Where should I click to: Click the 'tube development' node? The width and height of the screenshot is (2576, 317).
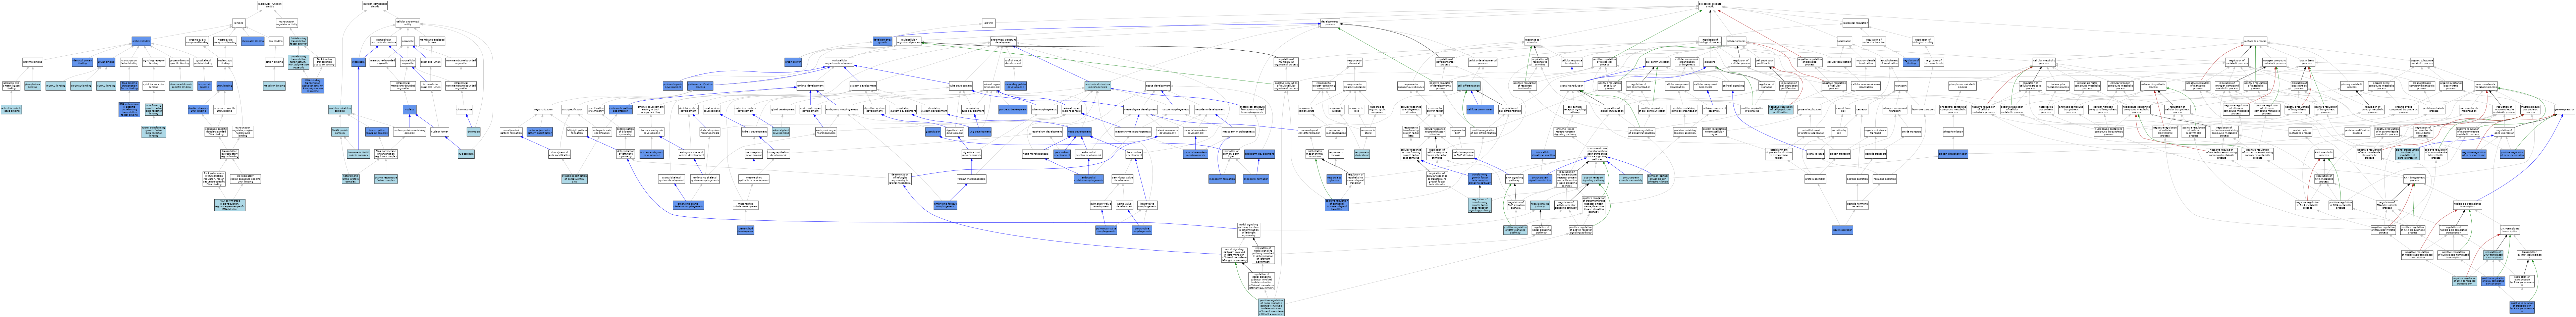pos(961,86)
